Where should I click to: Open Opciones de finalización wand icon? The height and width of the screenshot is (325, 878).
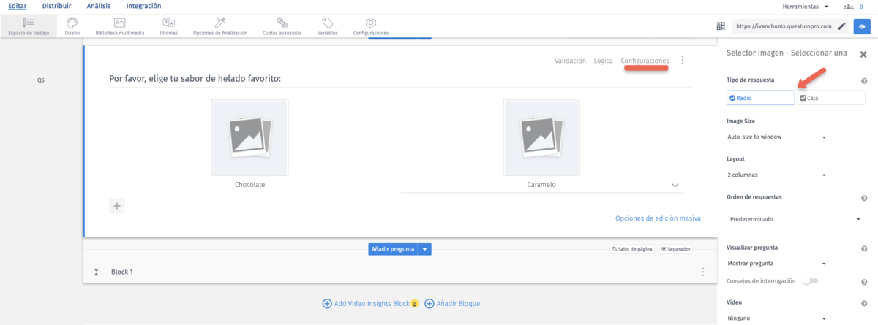219,23
